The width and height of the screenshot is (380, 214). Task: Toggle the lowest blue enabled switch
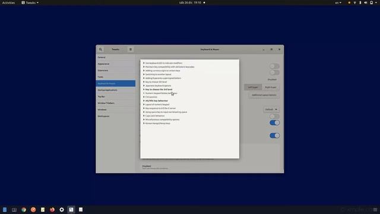274,136
